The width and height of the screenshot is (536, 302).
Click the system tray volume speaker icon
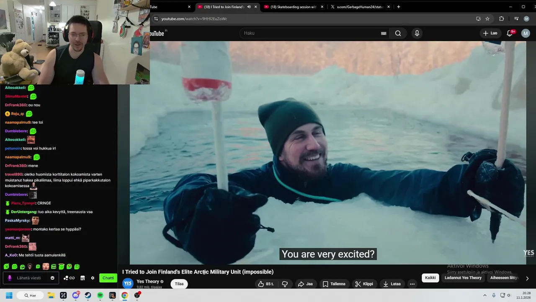[508, 295]
